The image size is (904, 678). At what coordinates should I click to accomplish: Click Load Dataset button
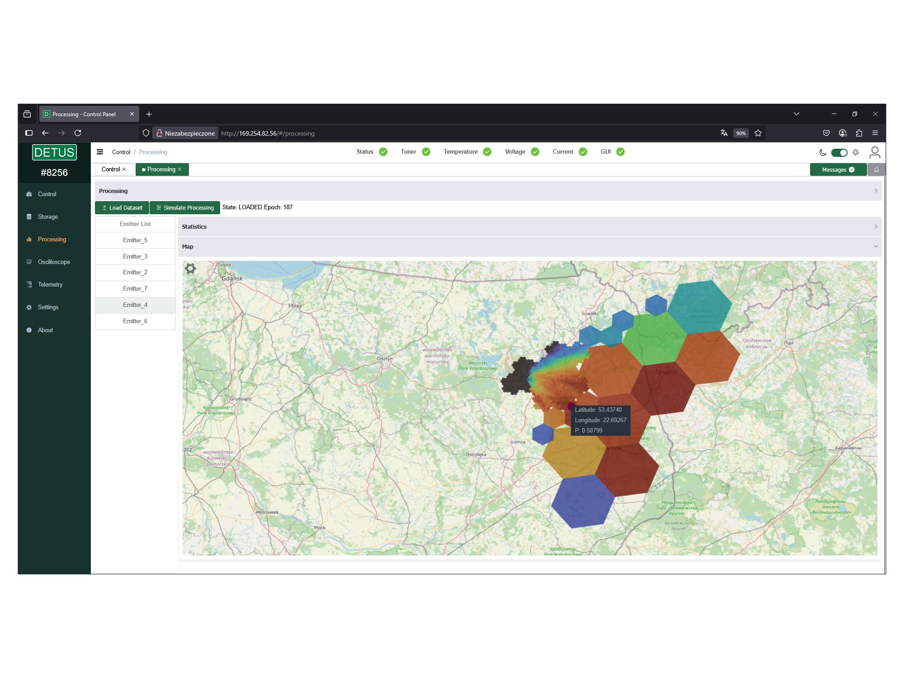pyautogui.click(x=122, y=208)
